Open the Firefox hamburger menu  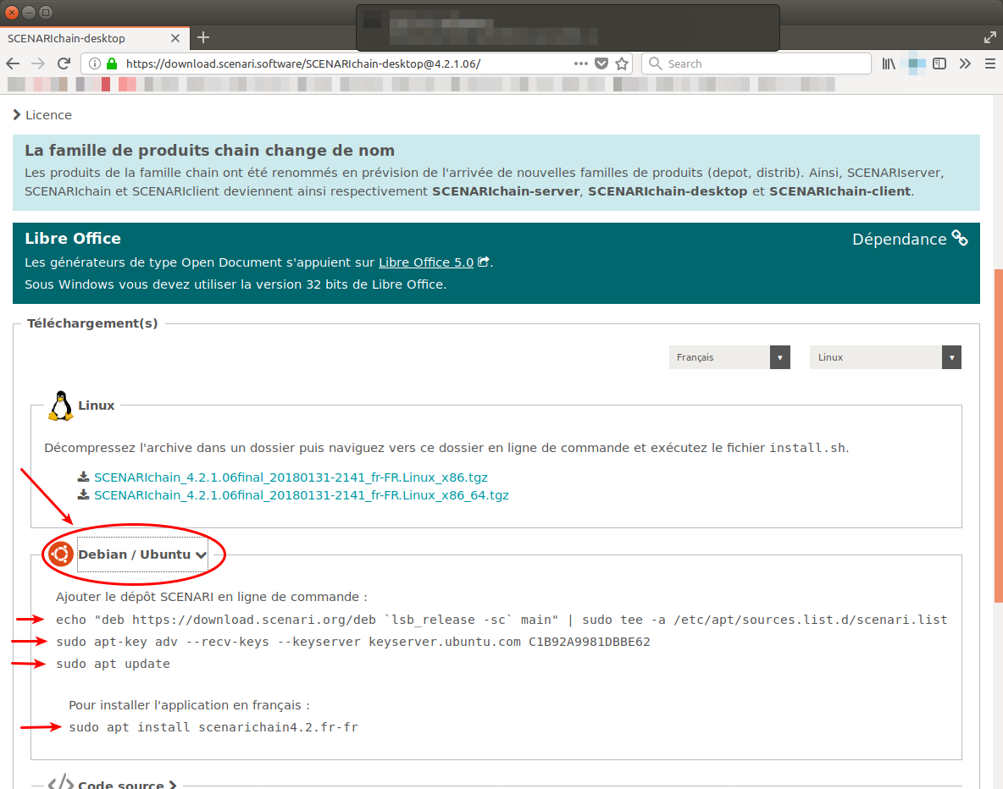(x=990, y=63)
